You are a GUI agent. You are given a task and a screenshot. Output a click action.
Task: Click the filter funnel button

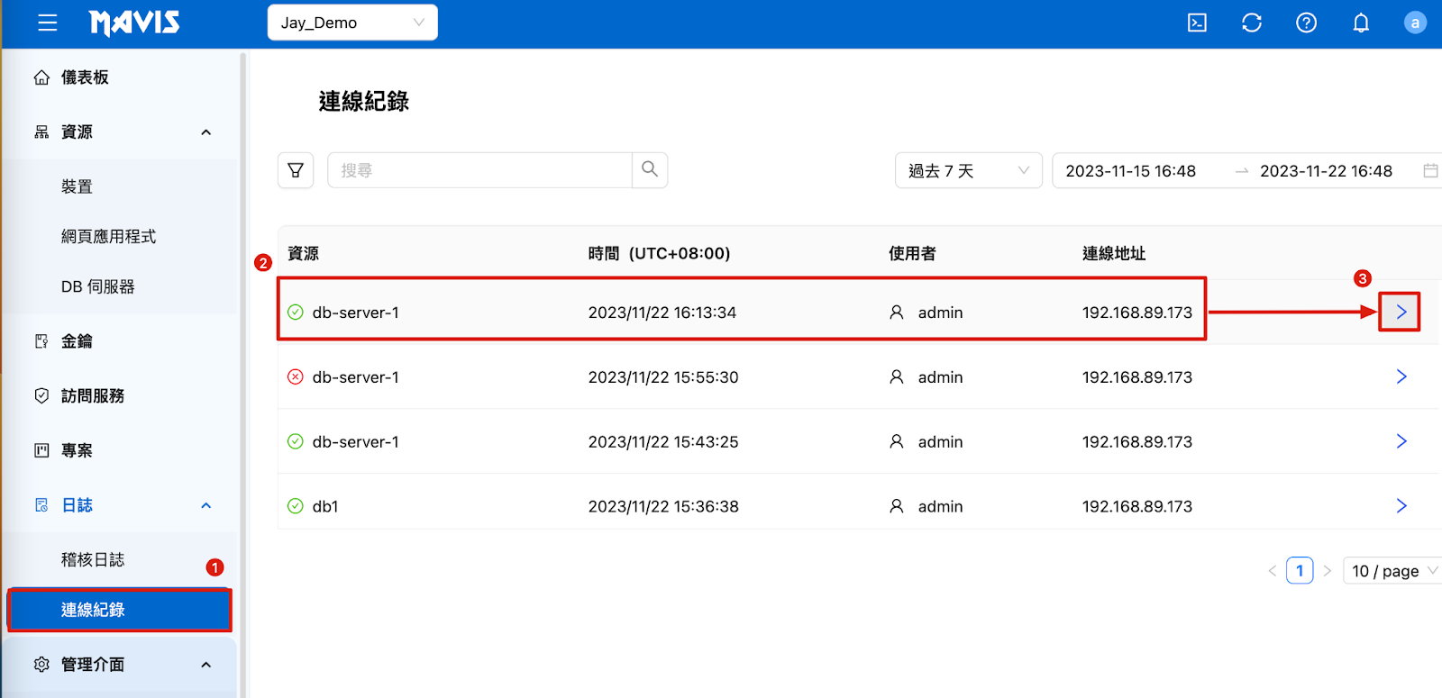tap(296, 170)
